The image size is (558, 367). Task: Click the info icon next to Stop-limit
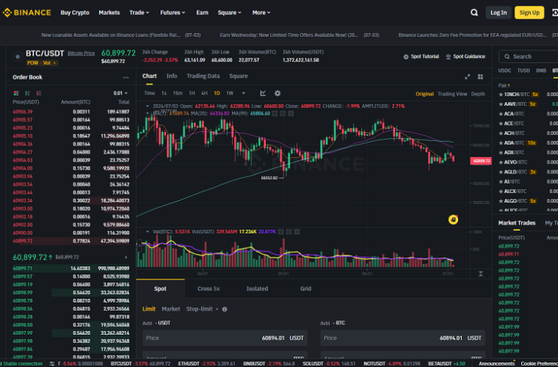click(225, 309)
